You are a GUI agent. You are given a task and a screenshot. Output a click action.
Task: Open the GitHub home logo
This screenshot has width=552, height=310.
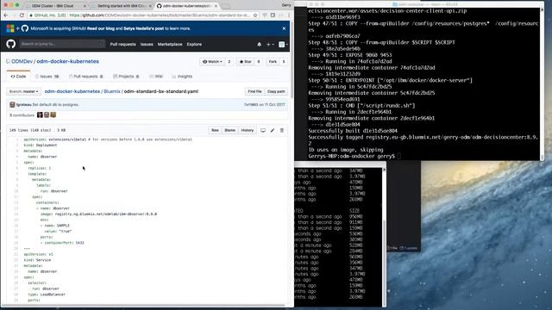tap(11, 44)
